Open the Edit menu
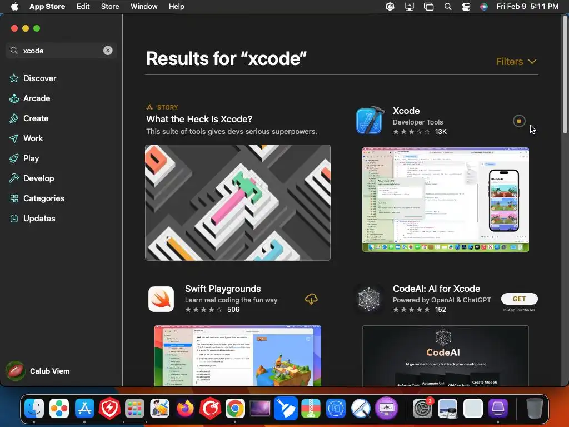 [83, 6]
